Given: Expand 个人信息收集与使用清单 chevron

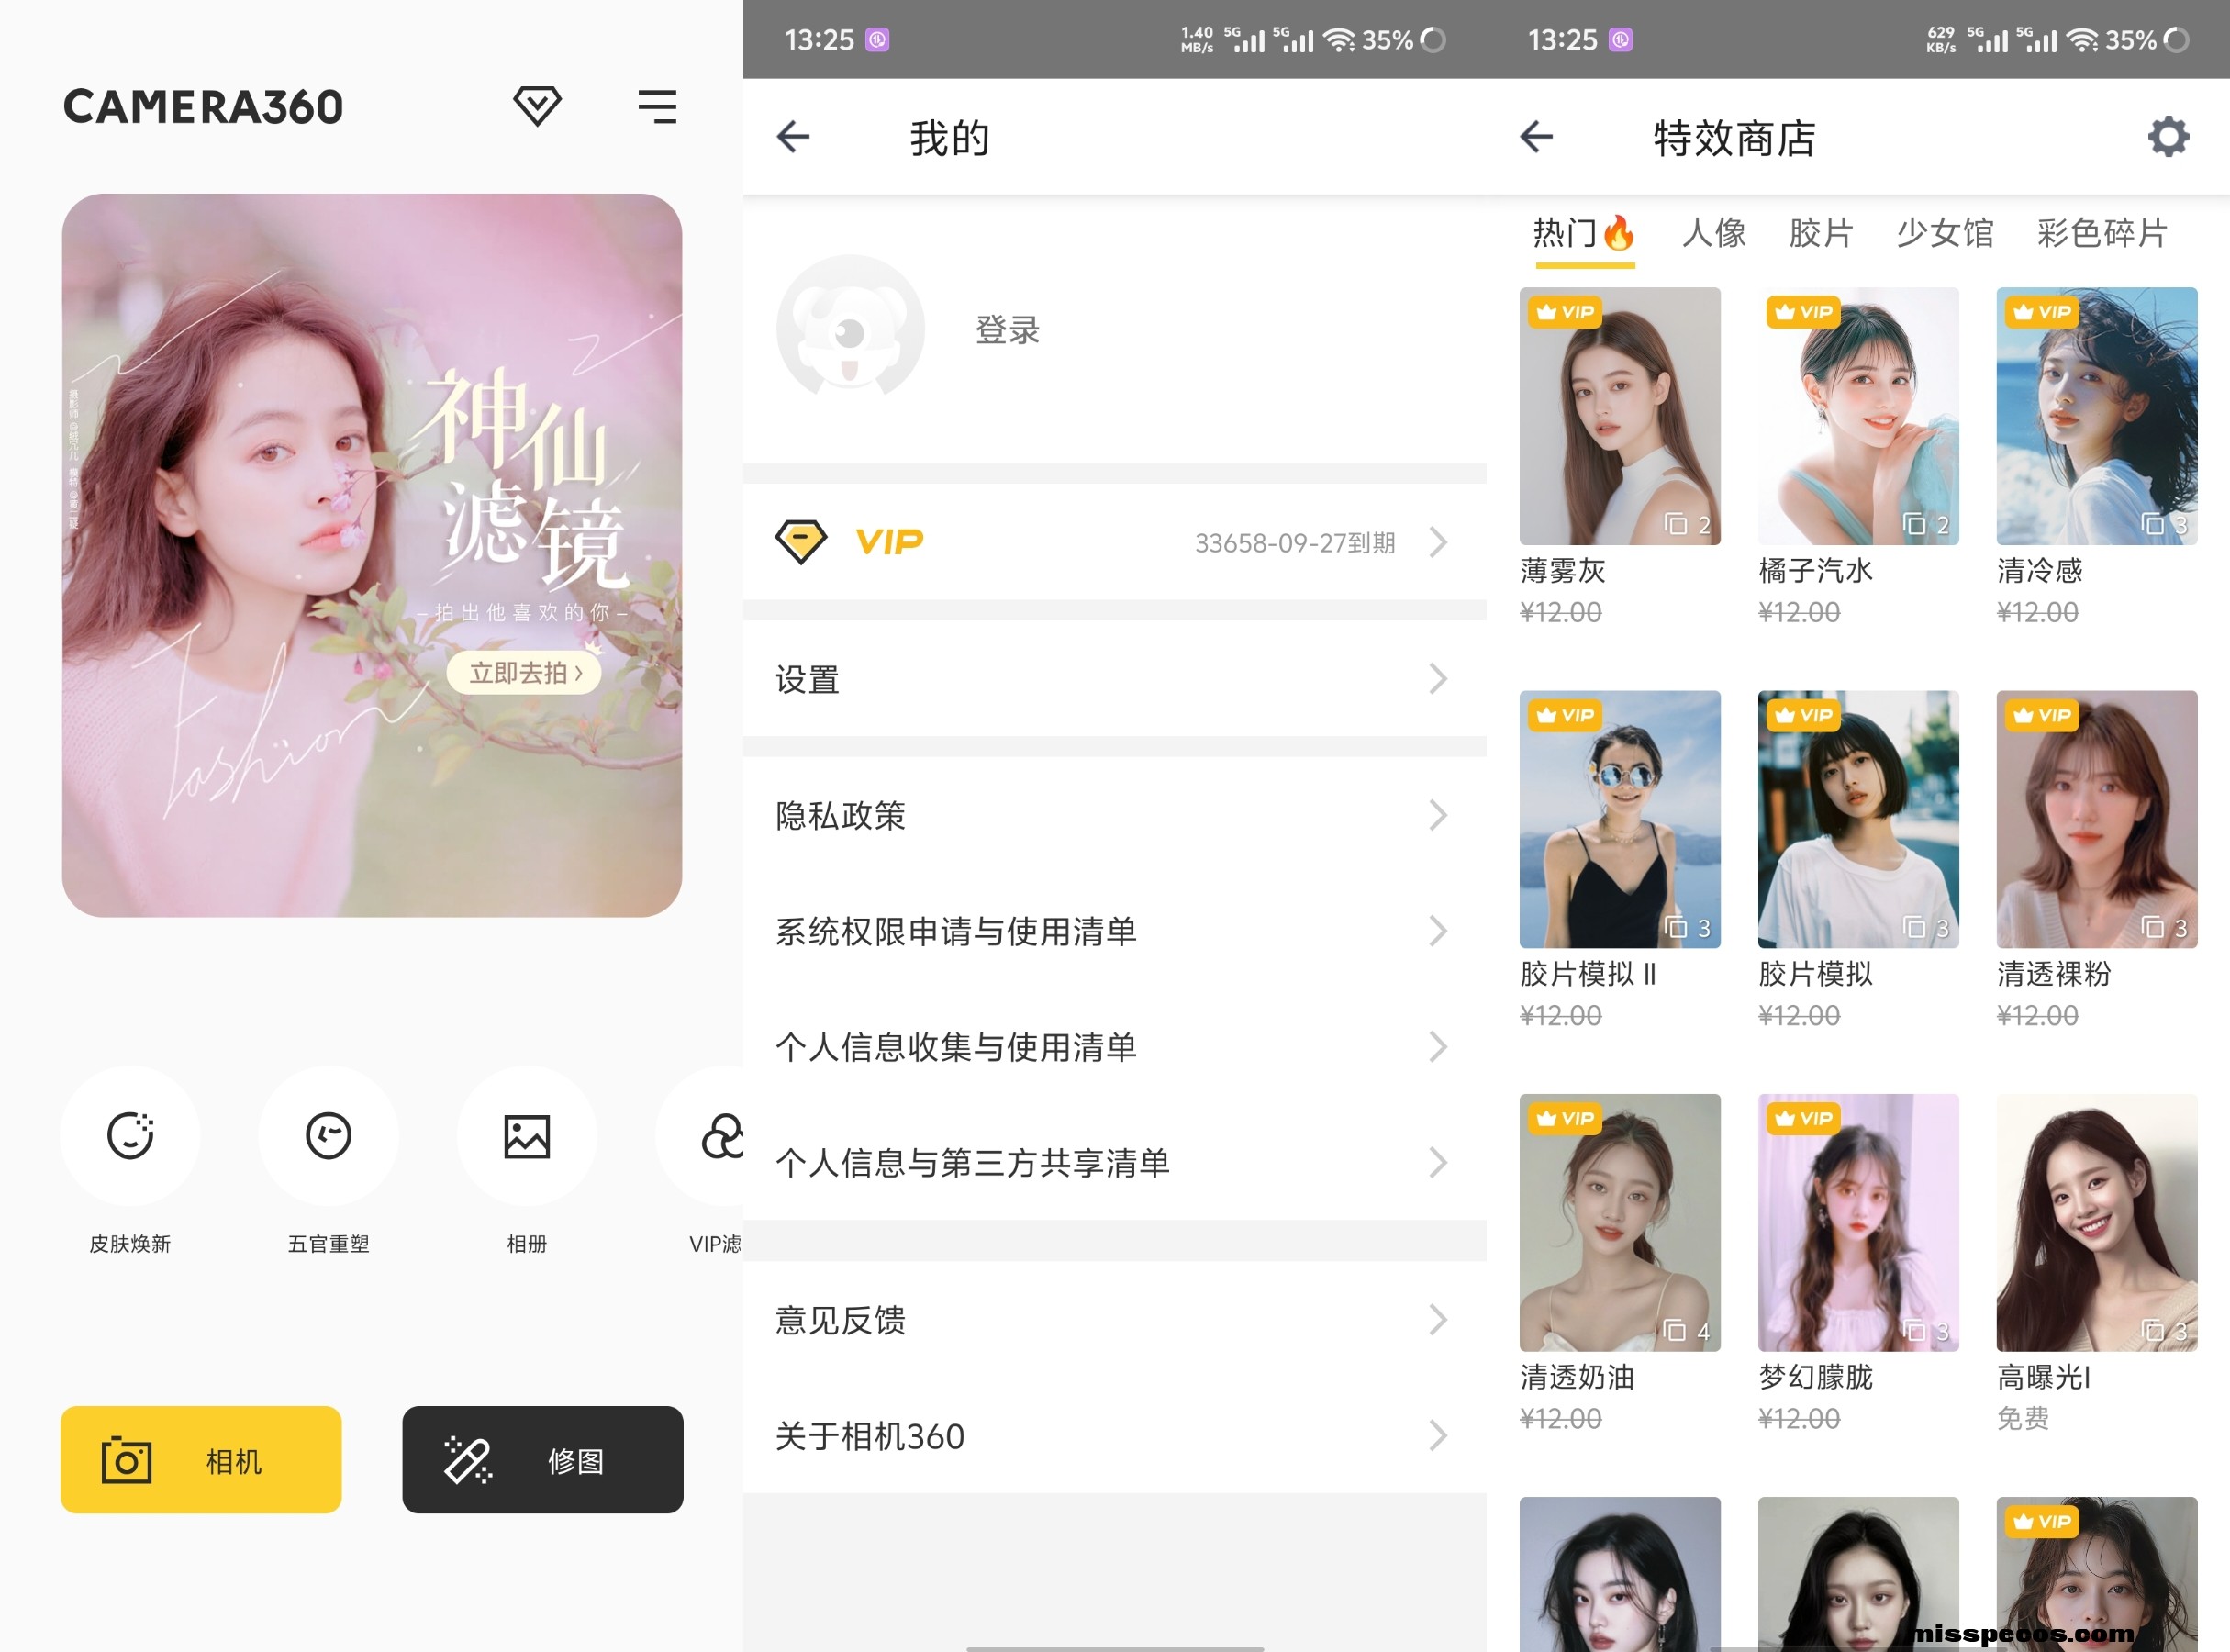Looking at the screenshot, I should click(1438, 1047).
